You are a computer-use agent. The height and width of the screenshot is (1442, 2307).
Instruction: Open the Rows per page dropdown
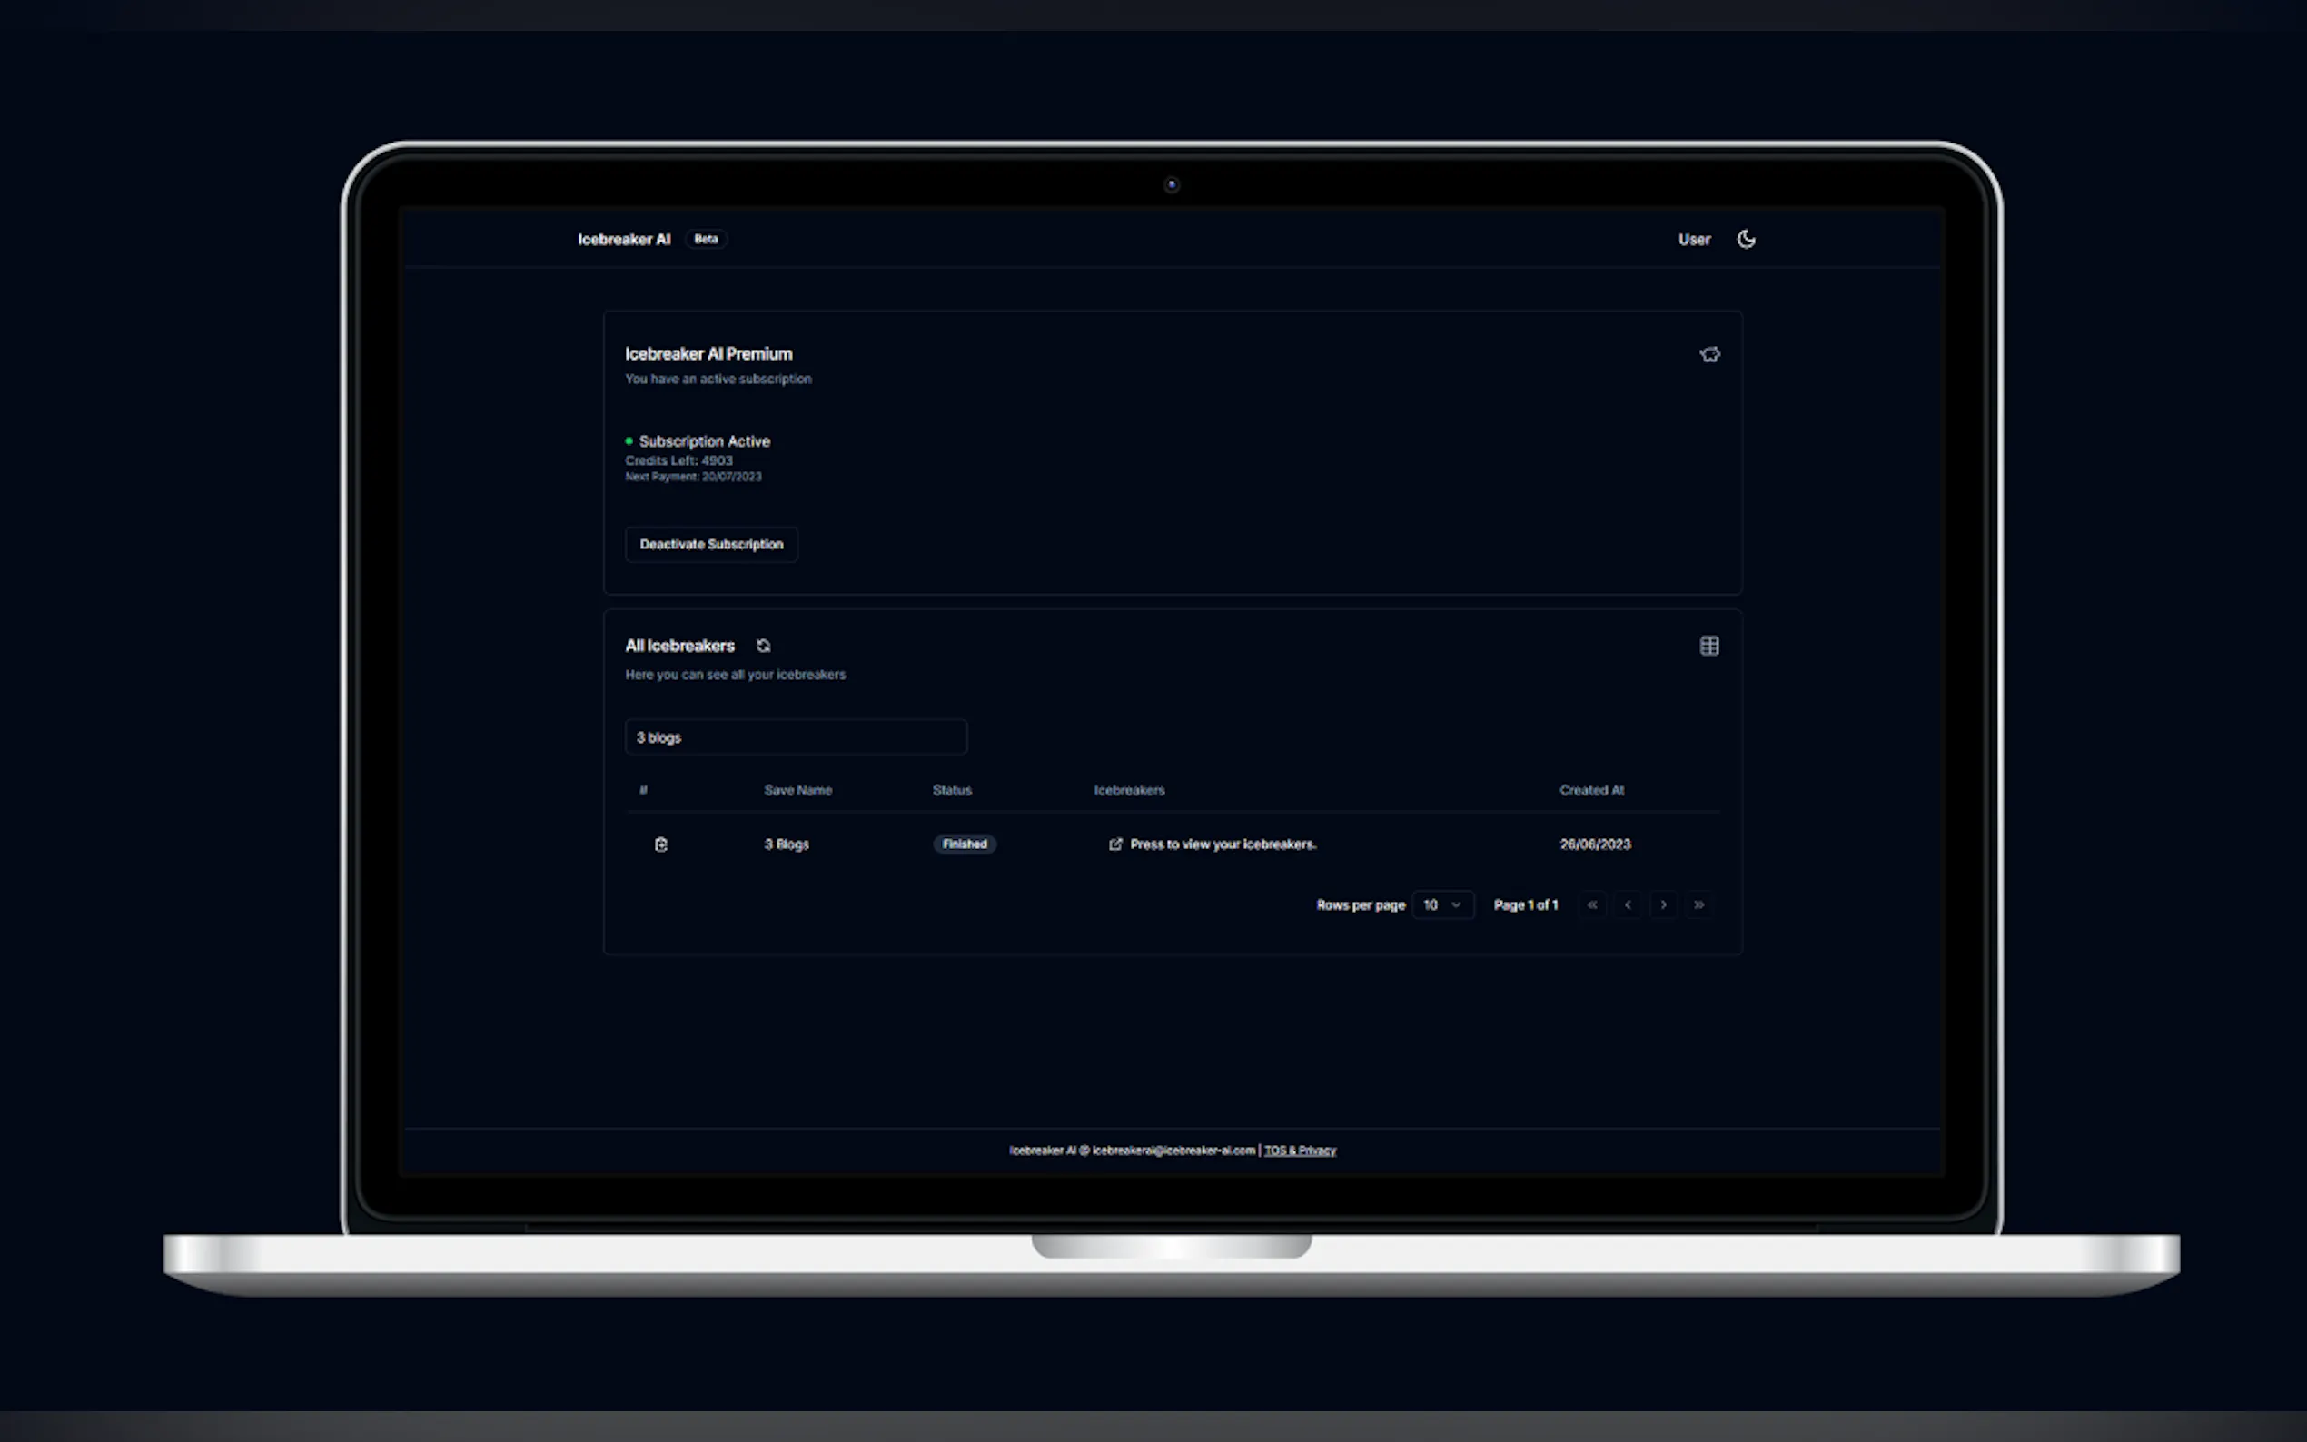[x=1442, y=904]
